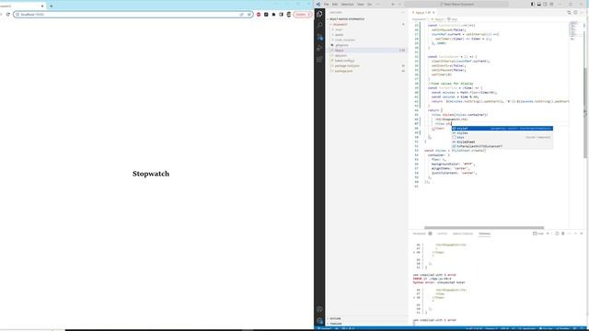
Task: Toggle primary side bar layout icon in VS Code
Action: coord(533,4)
